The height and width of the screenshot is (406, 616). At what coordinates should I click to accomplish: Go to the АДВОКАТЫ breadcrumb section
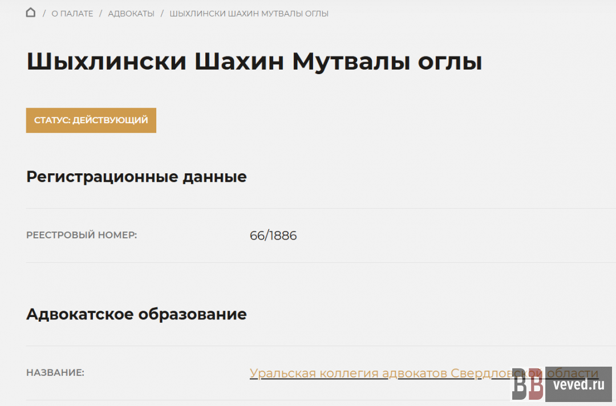(x=131, y=13)
